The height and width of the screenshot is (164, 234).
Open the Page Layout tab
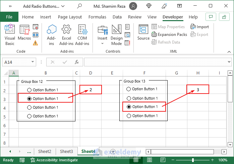[70, 17]
